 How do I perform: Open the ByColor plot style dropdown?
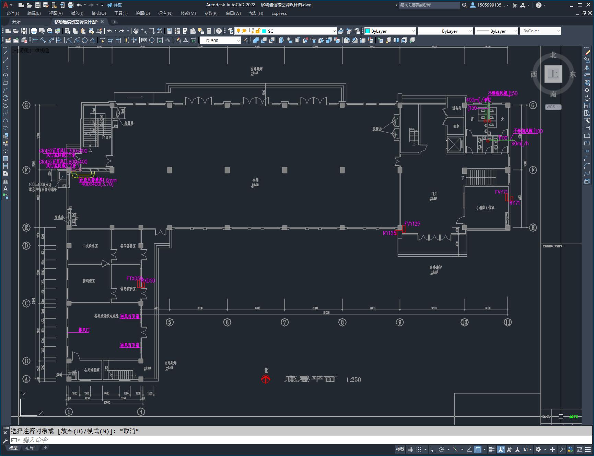558,31
